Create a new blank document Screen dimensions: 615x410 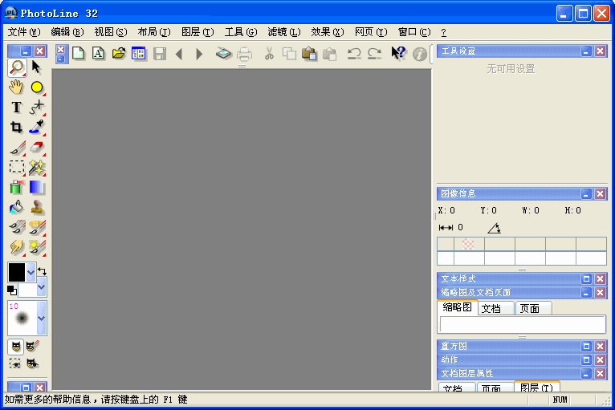click(79, 53)
